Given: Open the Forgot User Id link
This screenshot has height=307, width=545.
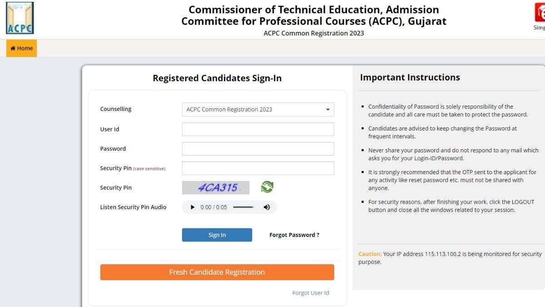Looking at the screenshot, I should (311, 293).
